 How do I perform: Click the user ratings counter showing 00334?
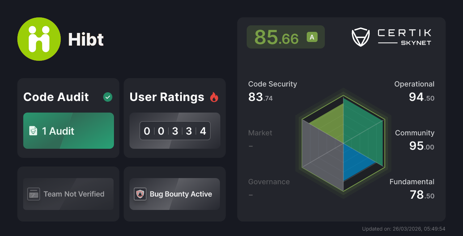tap(175, 131)
